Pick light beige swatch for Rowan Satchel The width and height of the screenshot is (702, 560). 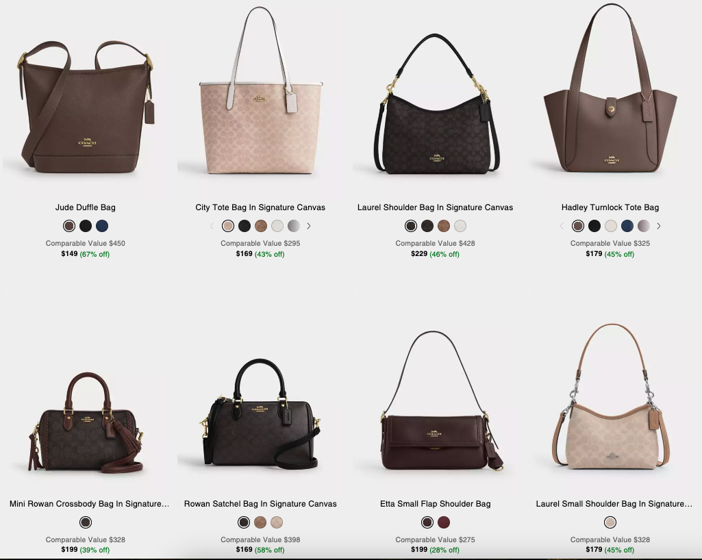coord(277,522)
